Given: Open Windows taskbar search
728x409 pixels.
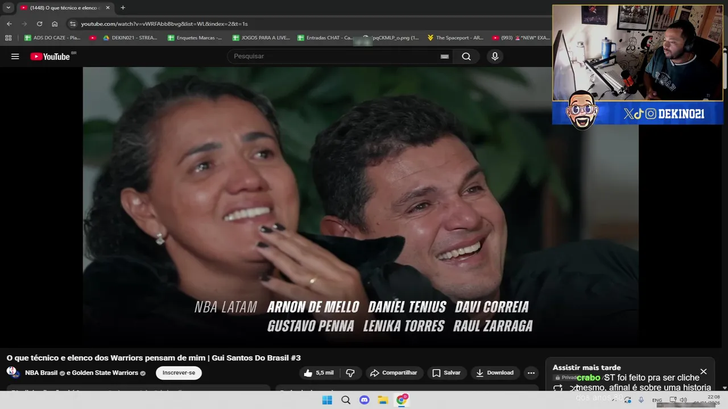Looking at the screenshot, I should coord(346,400).
